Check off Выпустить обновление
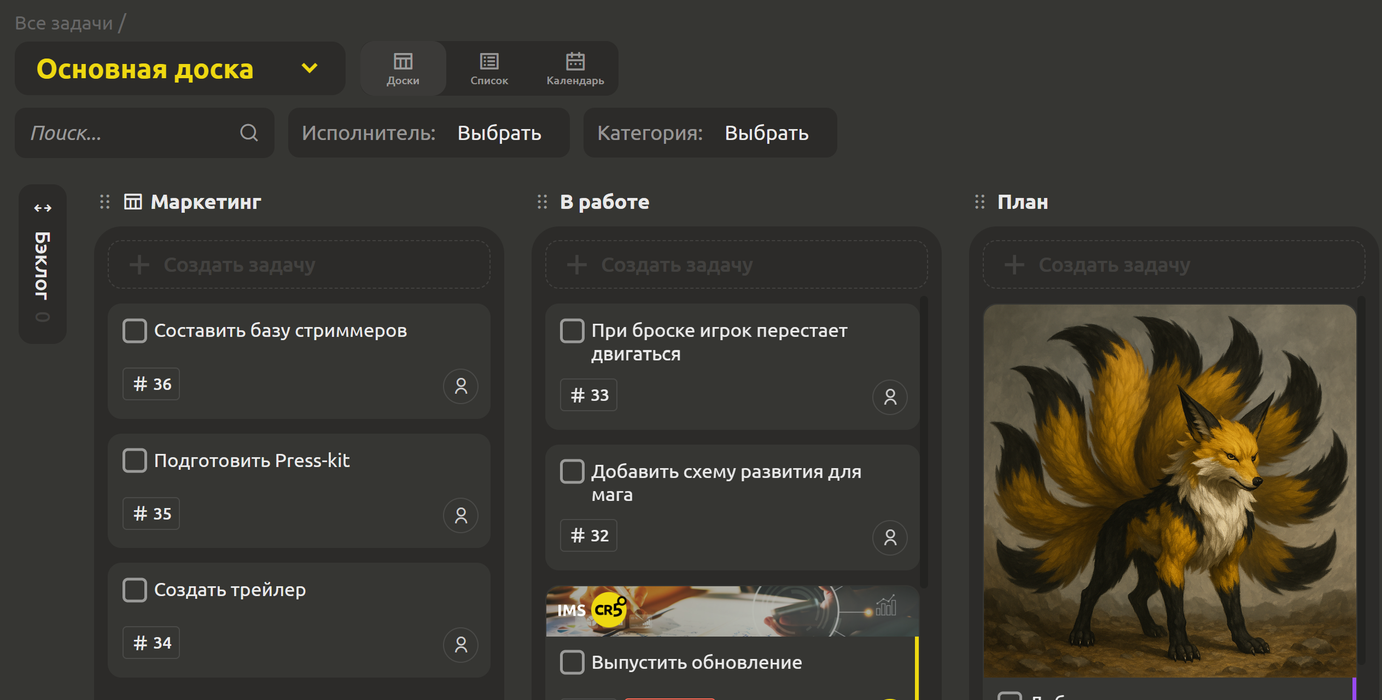This screenshot has height=700, width=1382. pos(572,662)
